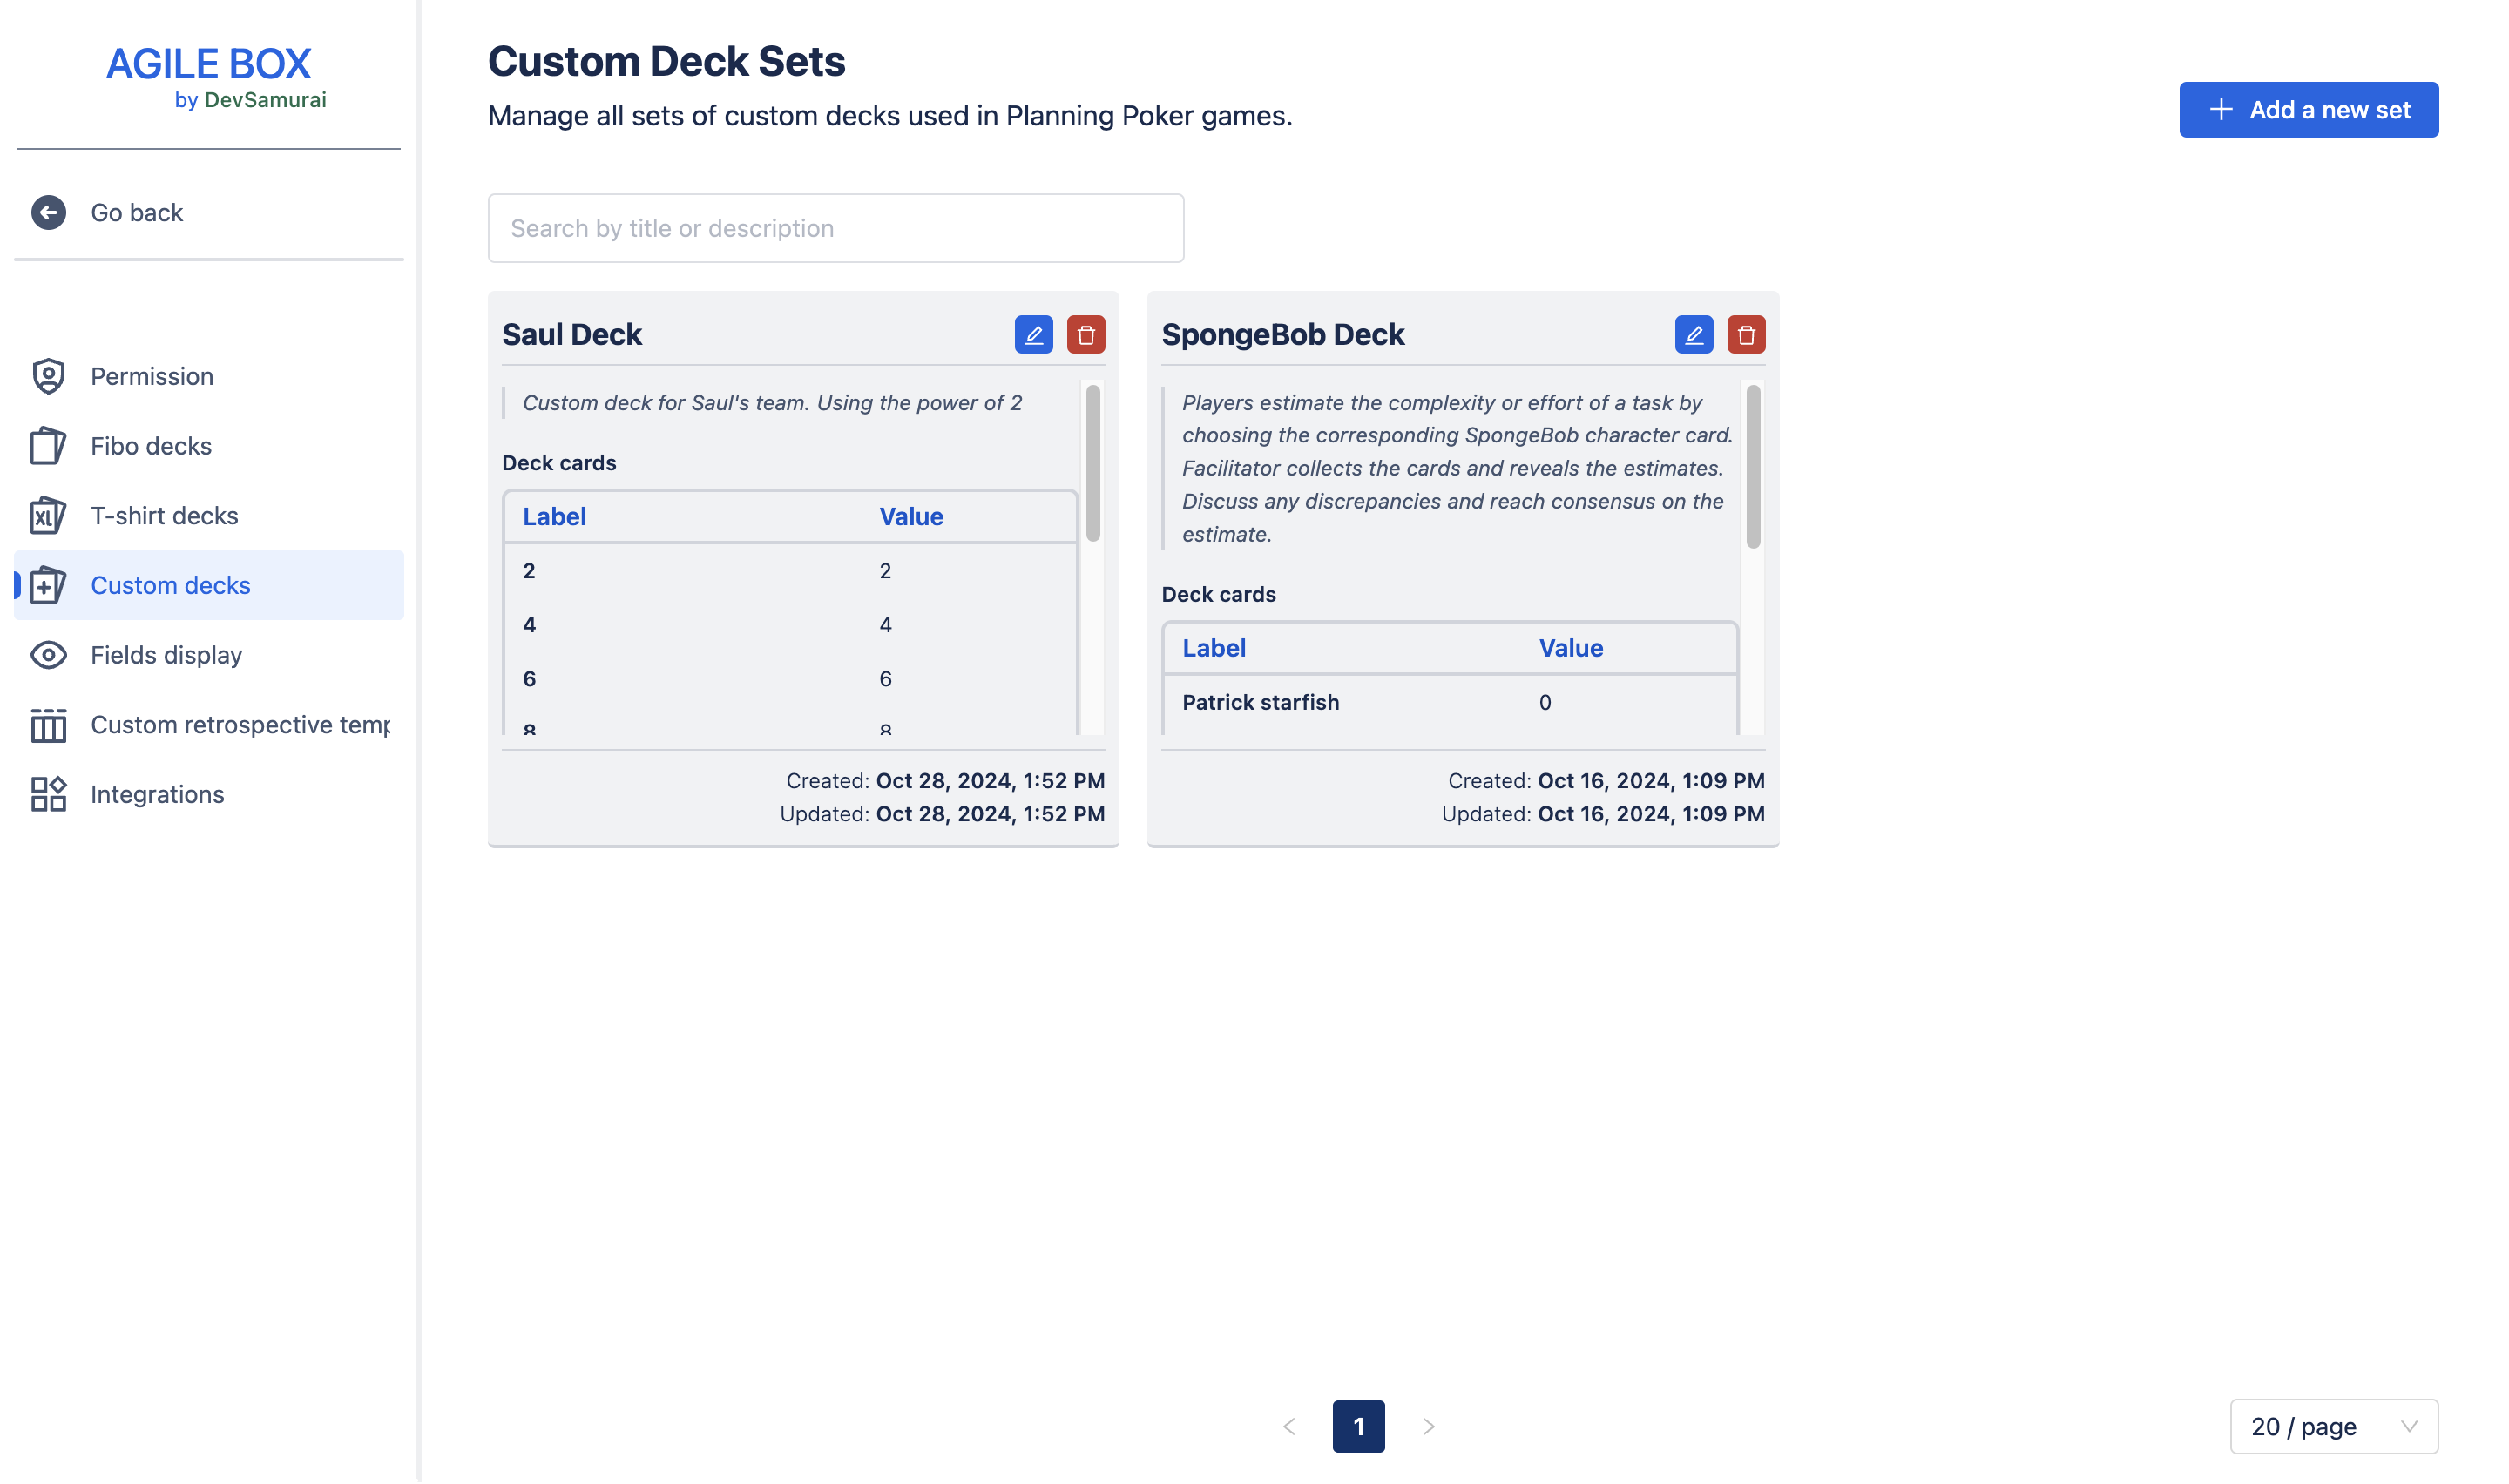Select the Permission shield icon in the sidebar

(47, 376)
